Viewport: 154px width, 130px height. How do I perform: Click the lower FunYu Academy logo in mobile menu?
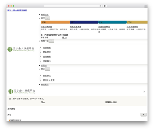[22, 92]
